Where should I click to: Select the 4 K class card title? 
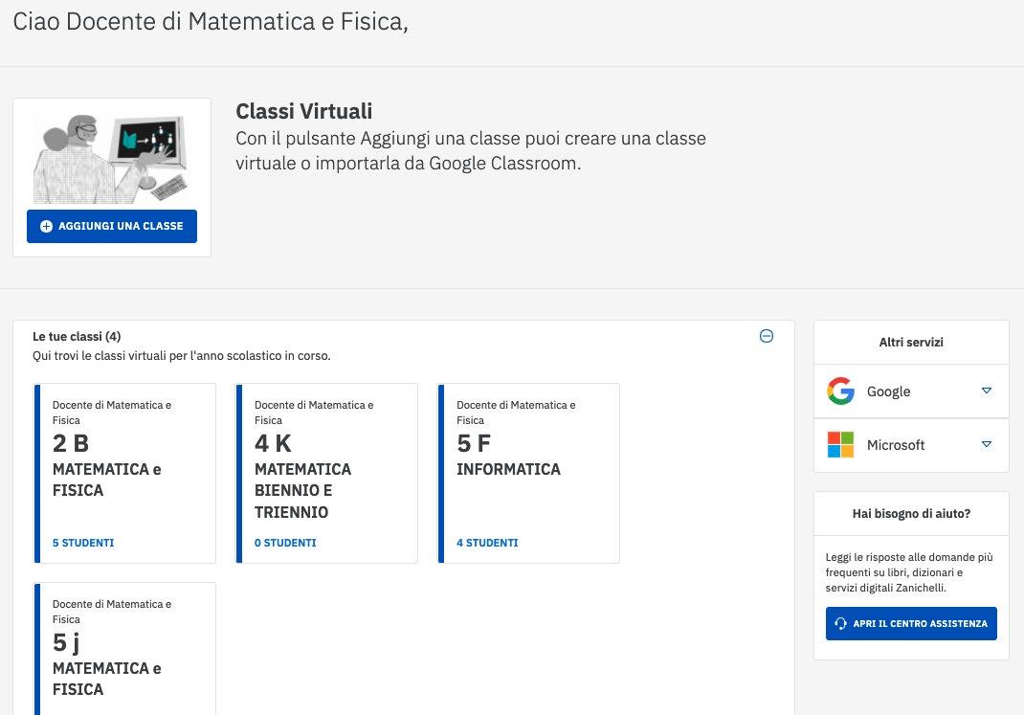[x=273, y=443]
